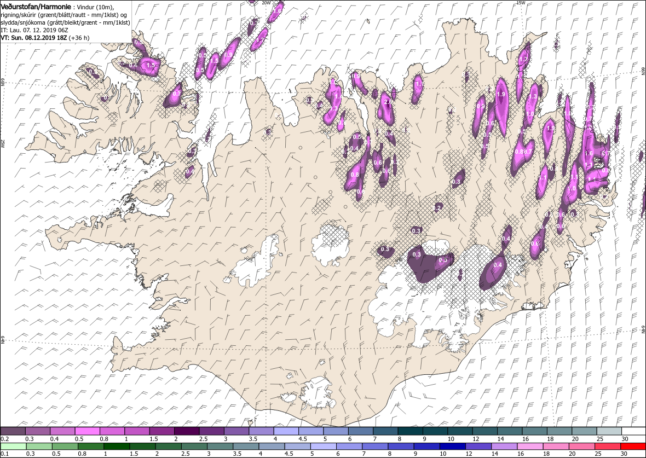Pick the 0.8 green swatch in bottom legend row

[x=90, y=447]
